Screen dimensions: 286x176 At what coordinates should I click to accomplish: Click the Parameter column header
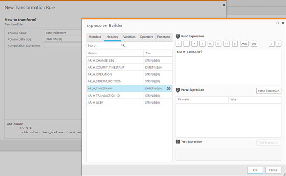202,99
